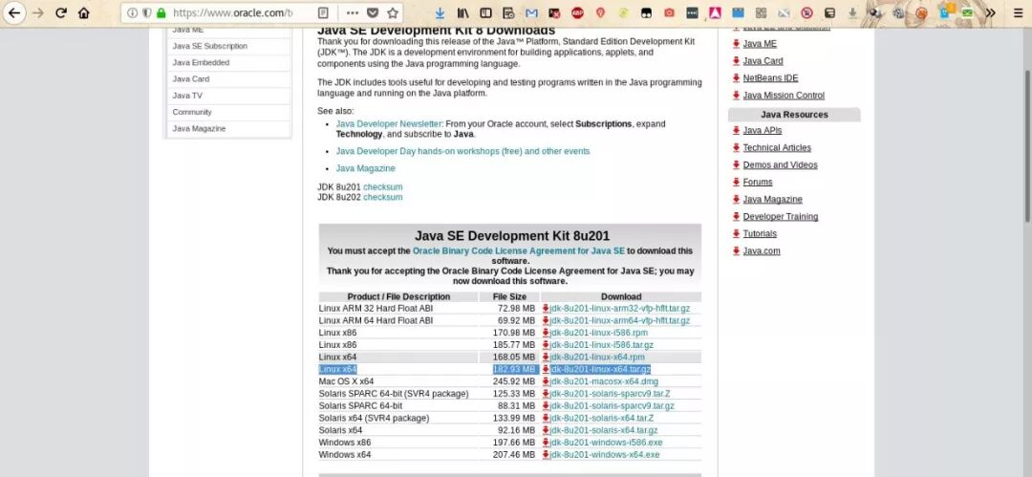Click the browser back button
Screen dimensions: 1032x477
(x=14, y=13)
